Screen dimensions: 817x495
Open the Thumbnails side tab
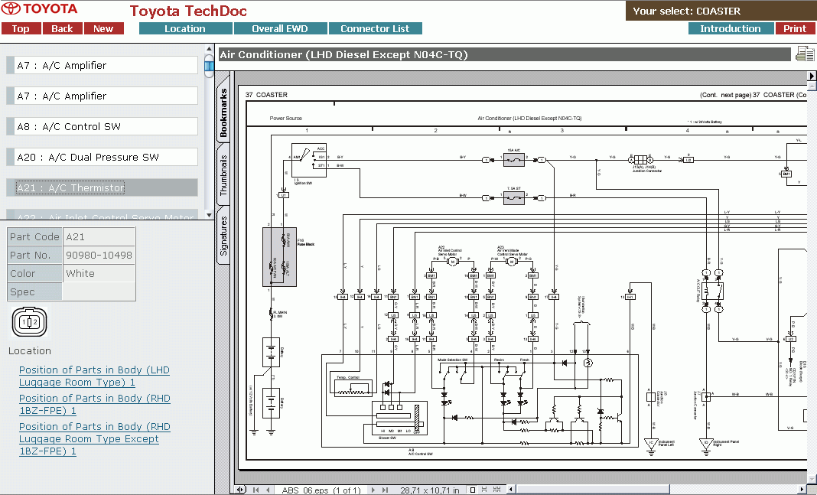tap(223, 175)
